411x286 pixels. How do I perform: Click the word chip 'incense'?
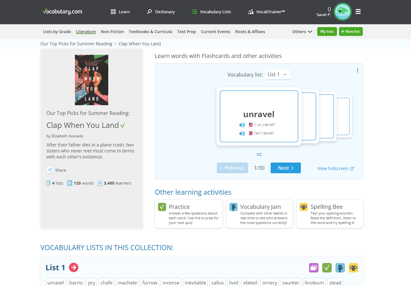(x=171, y=282)
